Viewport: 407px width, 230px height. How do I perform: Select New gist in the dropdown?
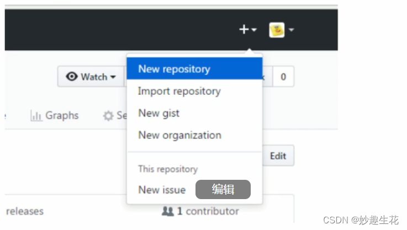(158, 113)
